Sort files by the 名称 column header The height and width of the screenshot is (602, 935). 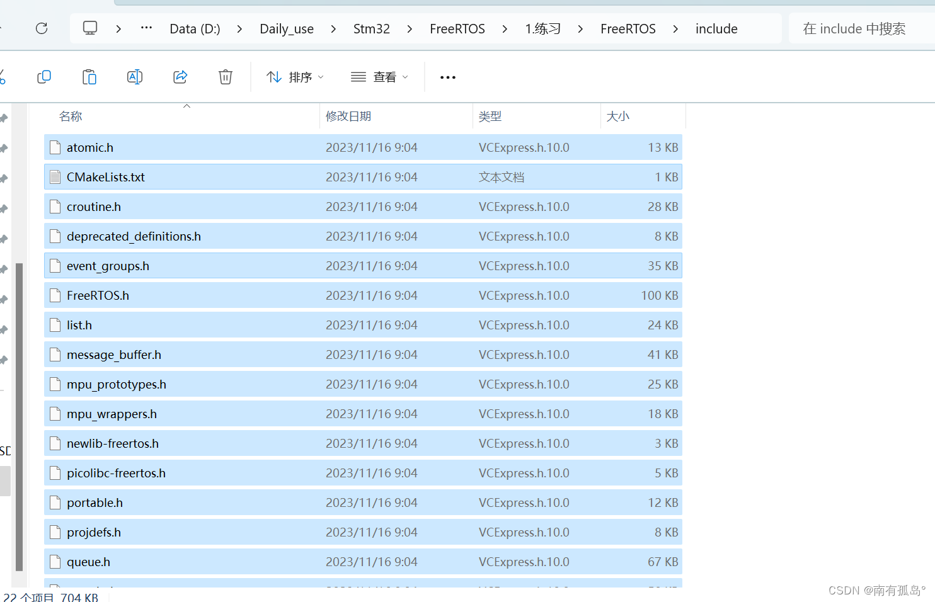71,116
